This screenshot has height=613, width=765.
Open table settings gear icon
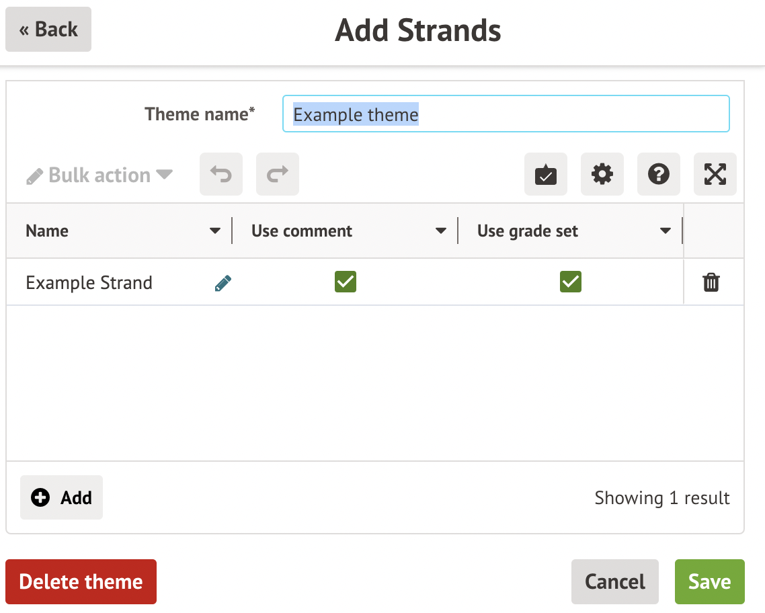click(602, 175)
